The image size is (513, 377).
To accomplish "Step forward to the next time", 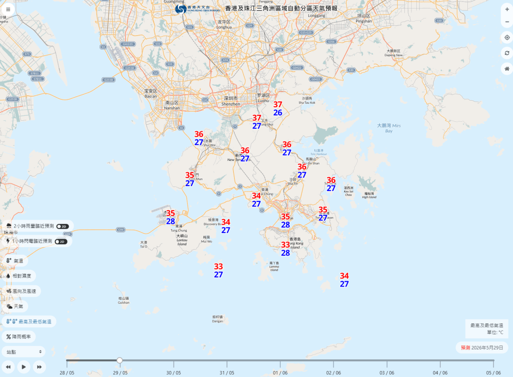I will [x=39, y=367].
